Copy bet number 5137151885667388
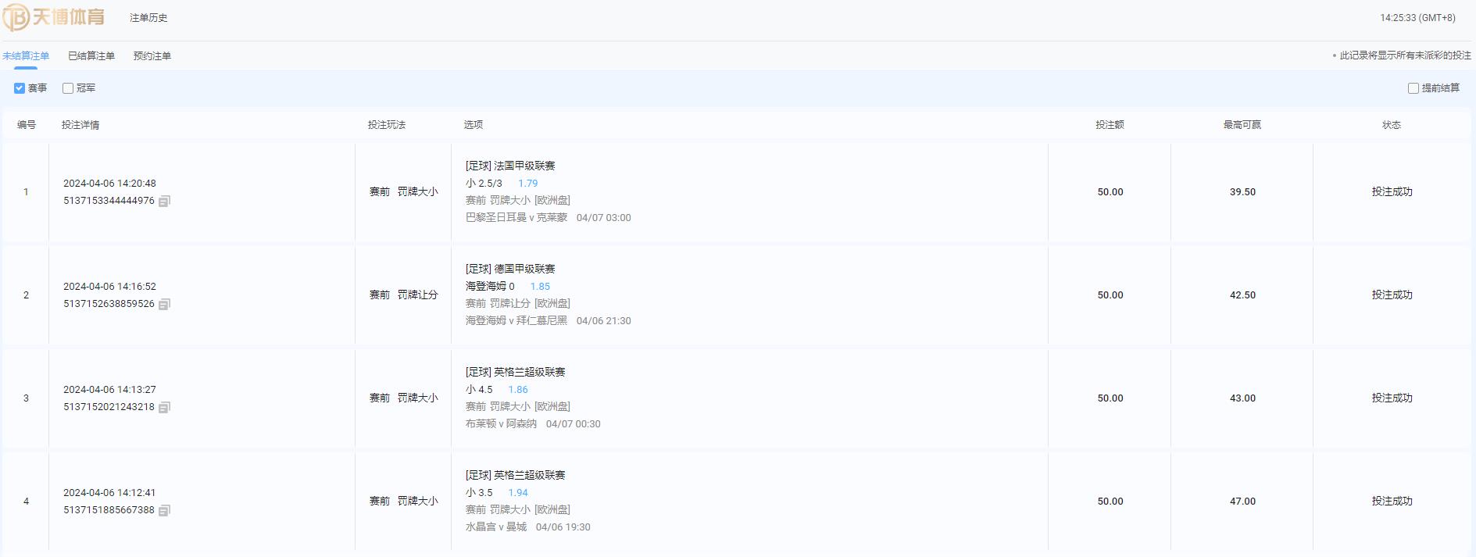The height and width of the screenshot is (557, 1476). click(164, 511)
